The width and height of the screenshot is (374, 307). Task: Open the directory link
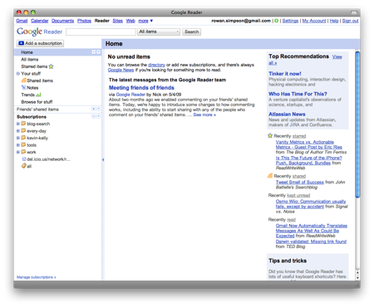point(156,65)
